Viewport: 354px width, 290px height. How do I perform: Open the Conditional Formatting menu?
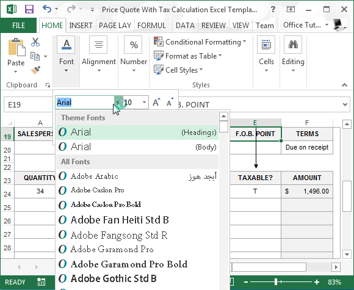pos(200,42)
